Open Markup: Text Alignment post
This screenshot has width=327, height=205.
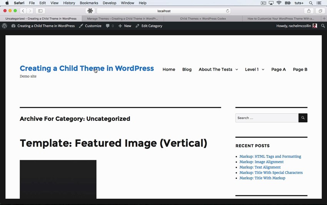coord(260,167)
